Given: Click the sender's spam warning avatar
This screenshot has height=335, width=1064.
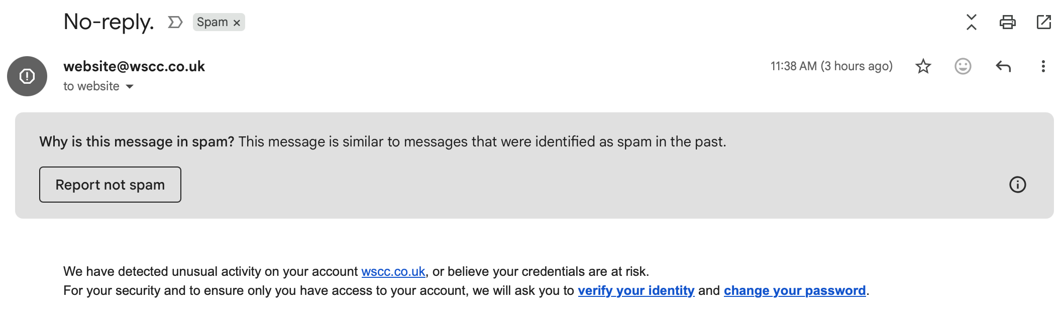Looking at the screenshot, I should (27, 76).
